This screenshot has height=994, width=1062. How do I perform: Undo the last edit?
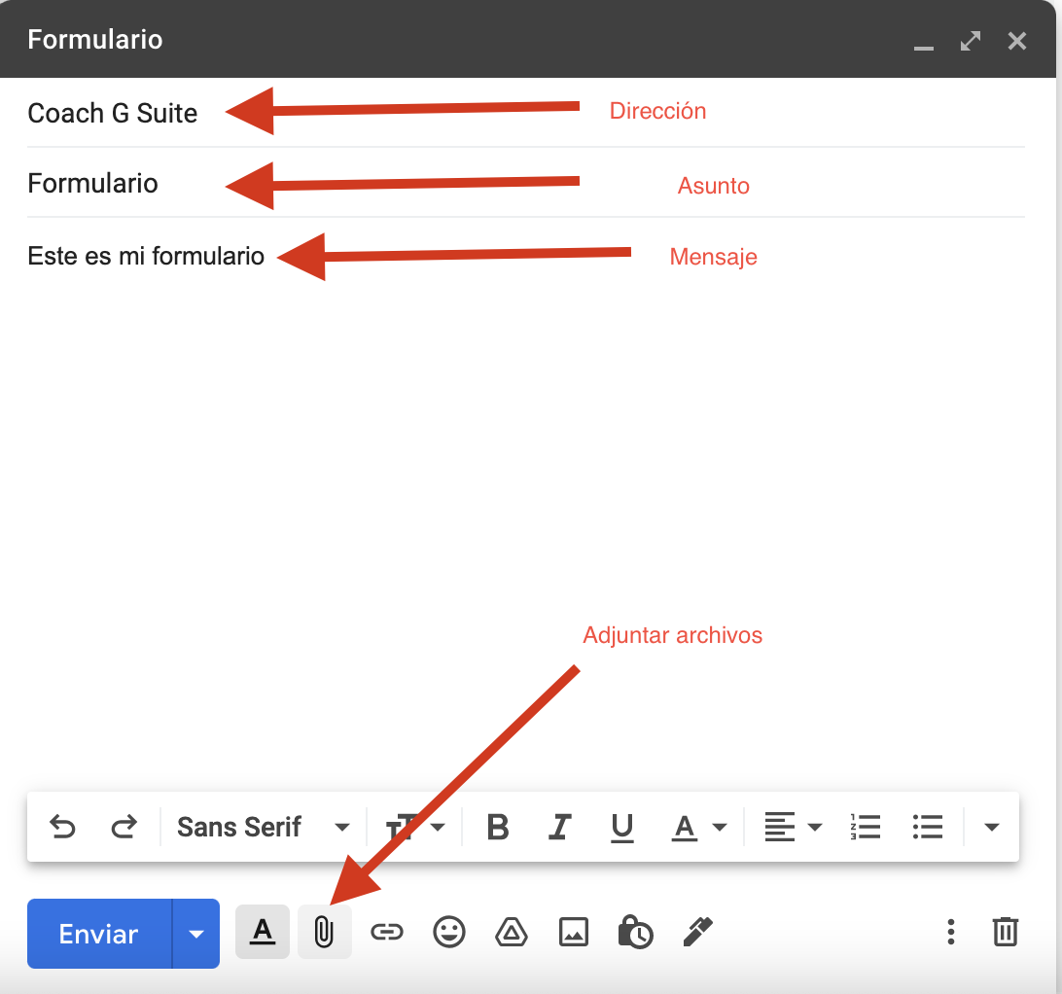[x=62, y=827]
